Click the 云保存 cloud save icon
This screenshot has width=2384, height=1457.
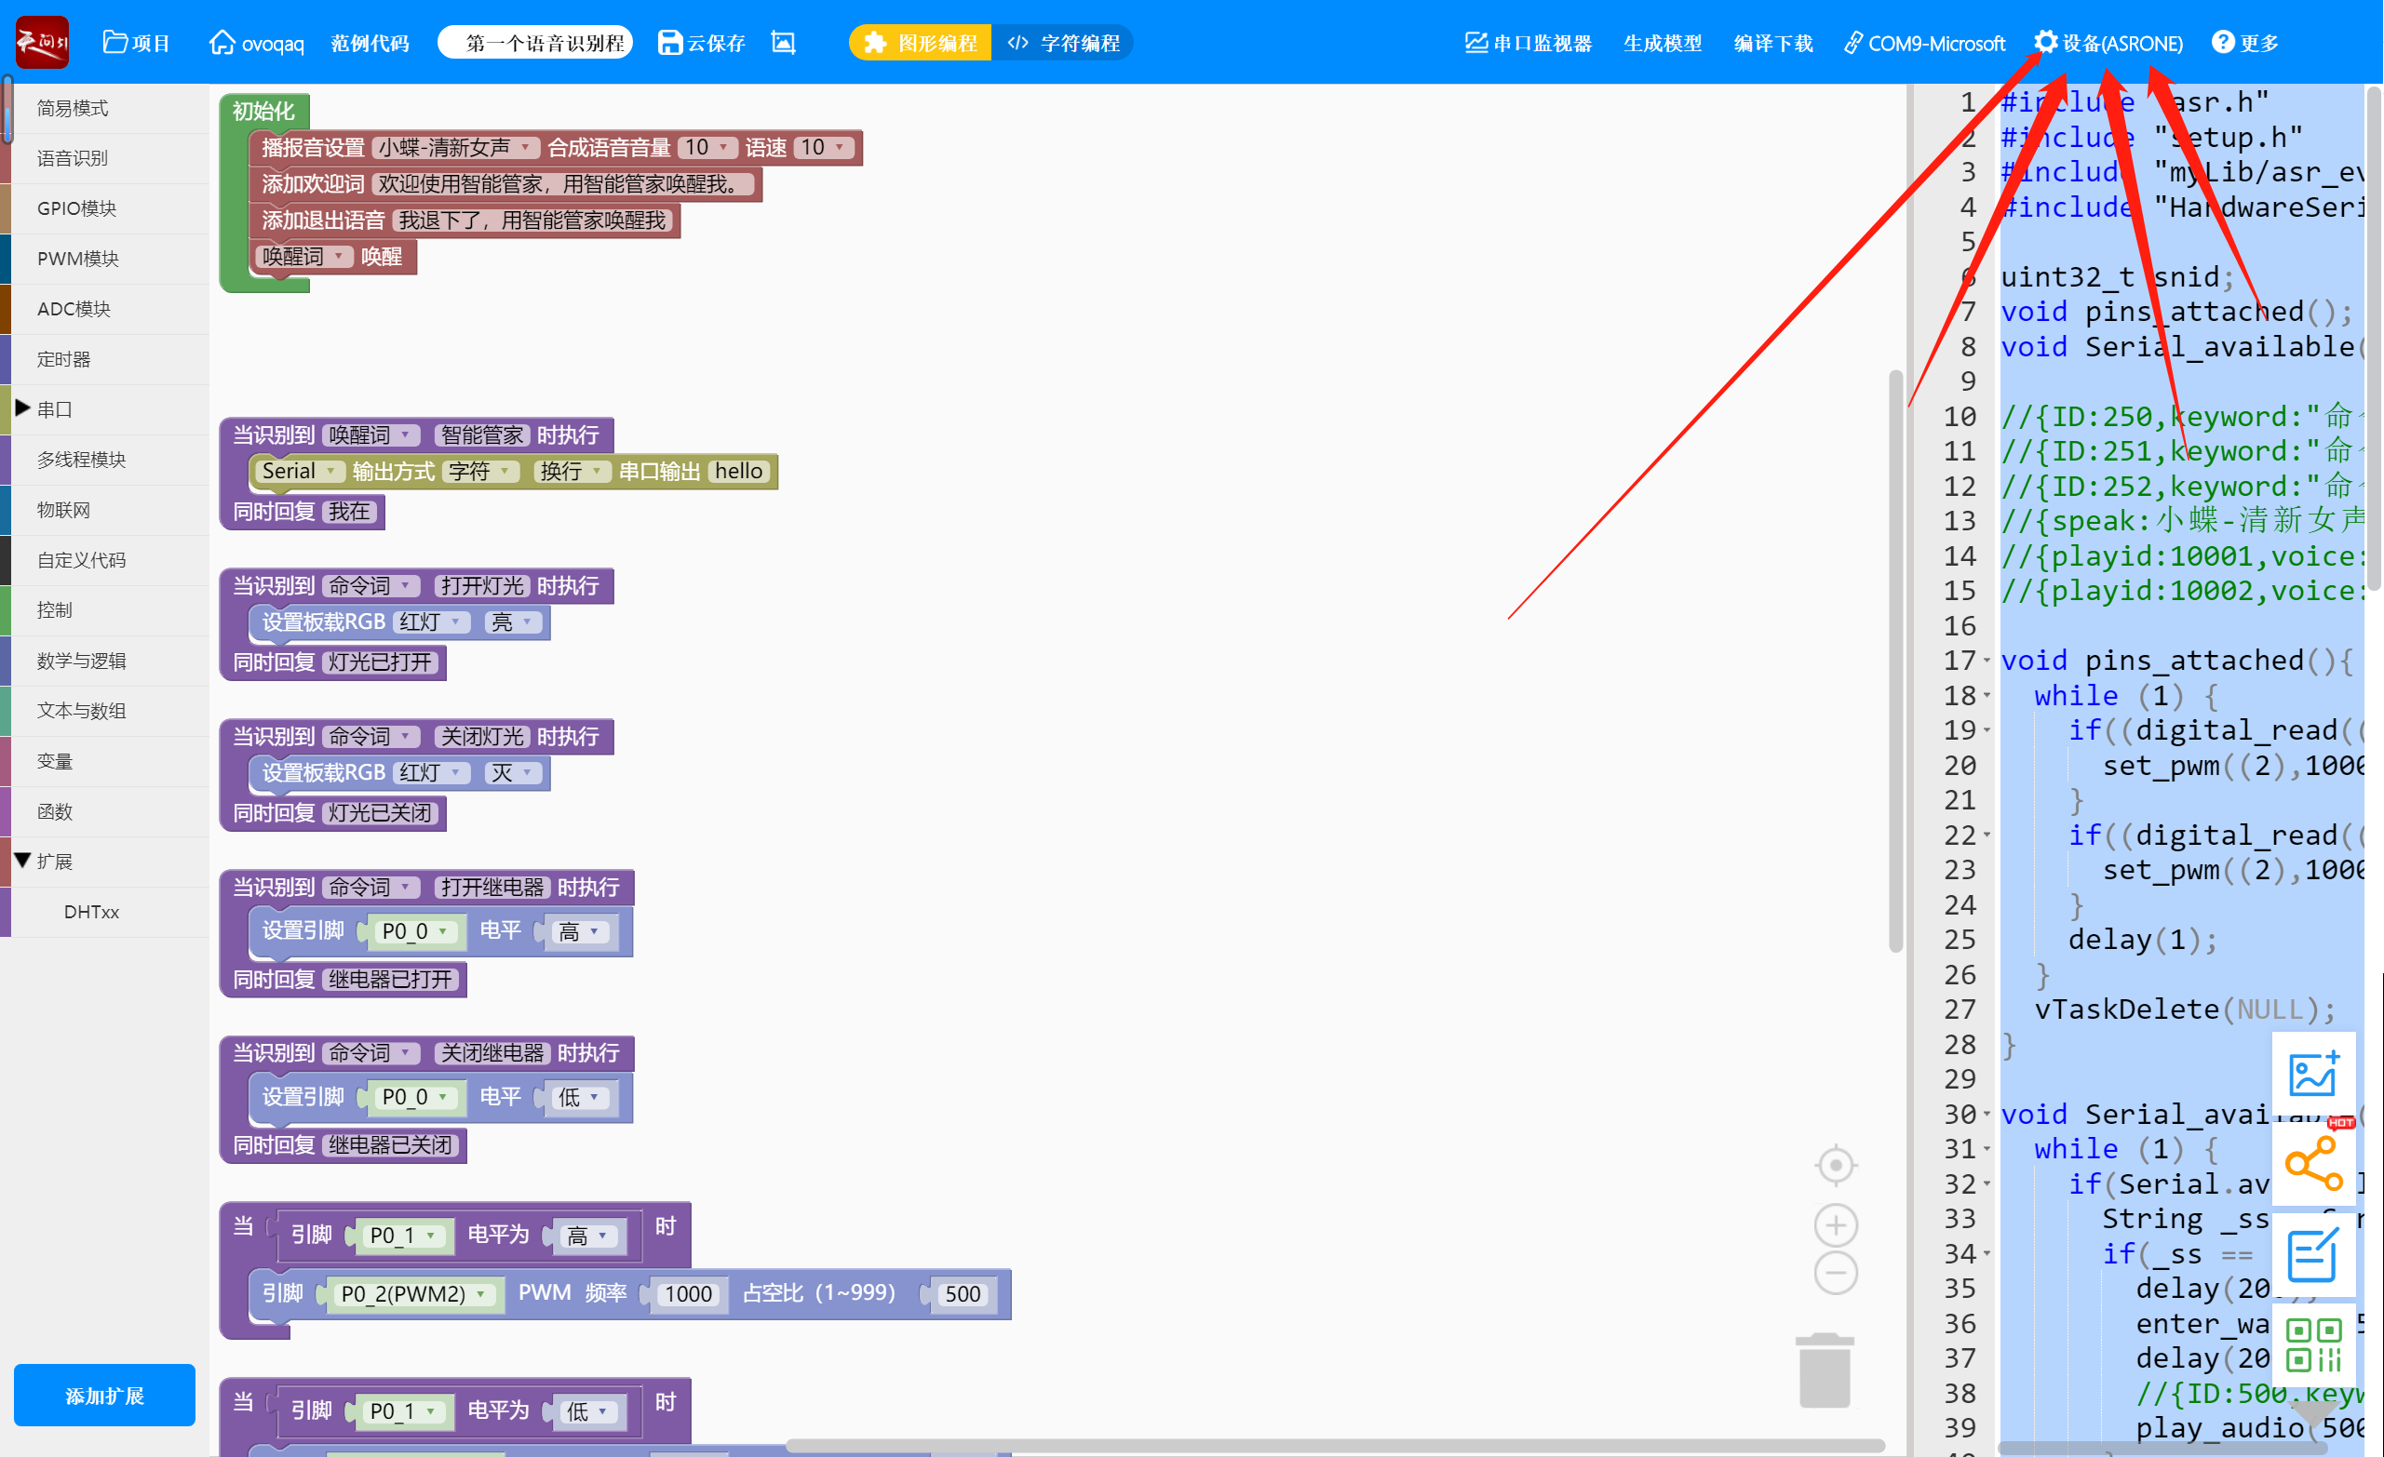pyautogui.click(x=702, y=43)
